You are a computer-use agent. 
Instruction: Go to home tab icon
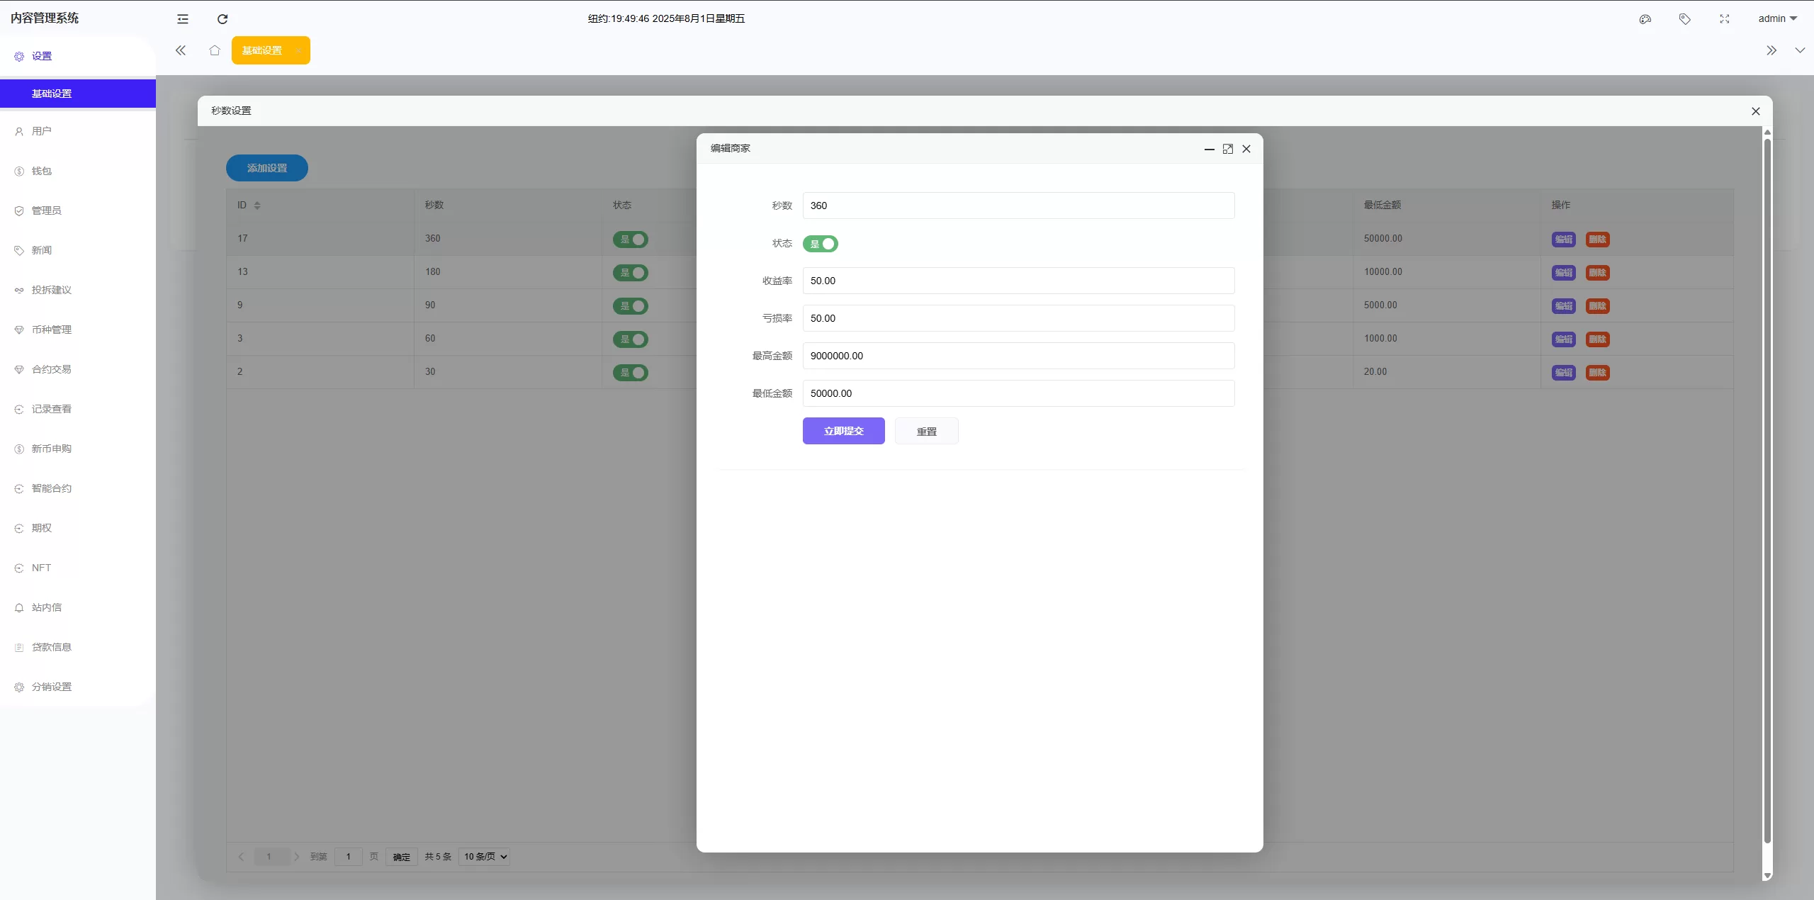[215, 50]
